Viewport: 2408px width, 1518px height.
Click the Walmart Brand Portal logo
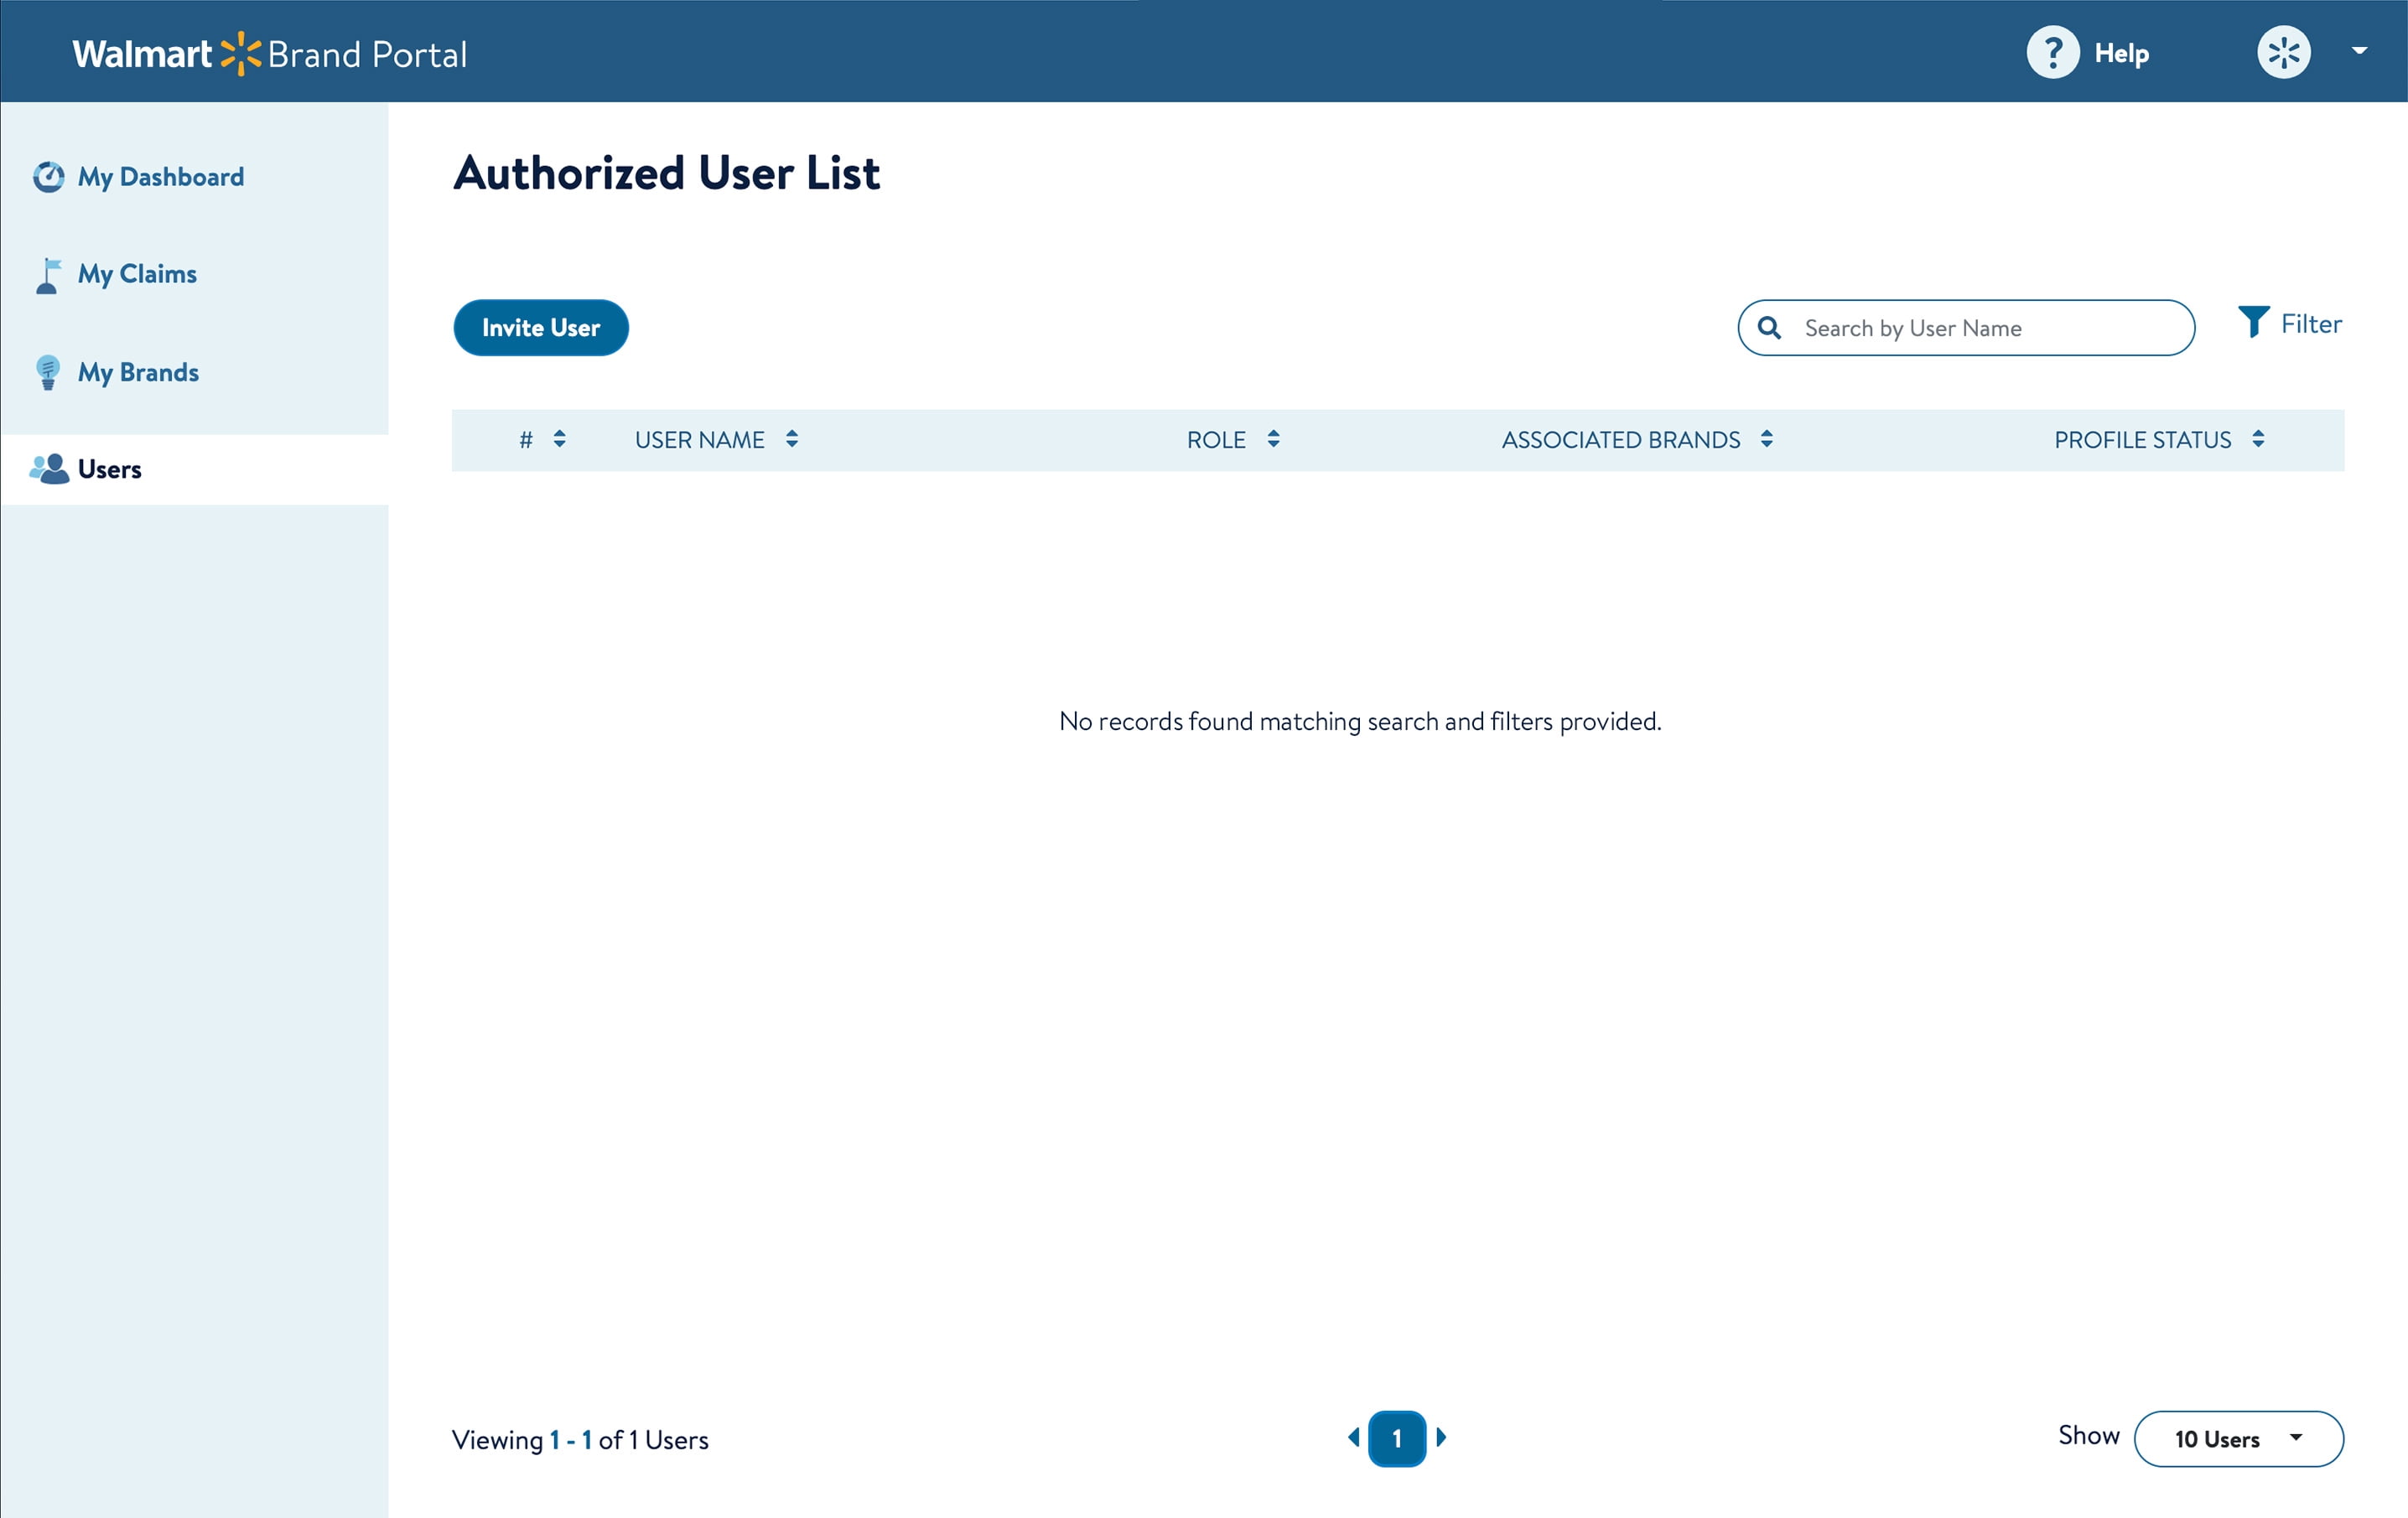(269, 54)
